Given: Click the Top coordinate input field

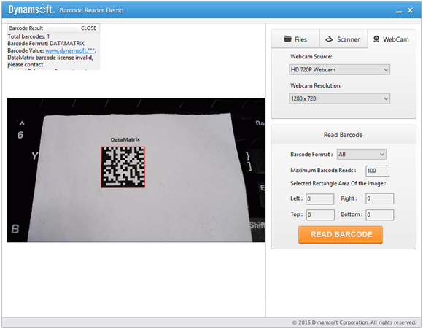Looking at the screenshot, I should point(320,214).
